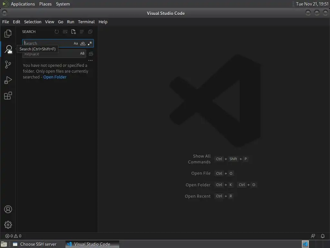Open the Accounts menu icon

[8, 209]
